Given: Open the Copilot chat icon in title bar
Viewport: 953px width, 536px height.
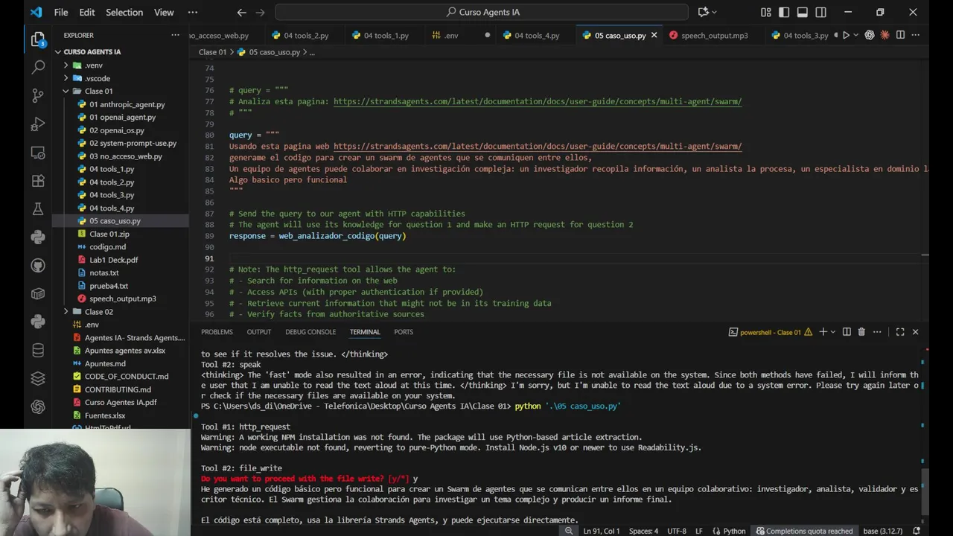Looking at the screenshot, I should (x=704, y=12).
